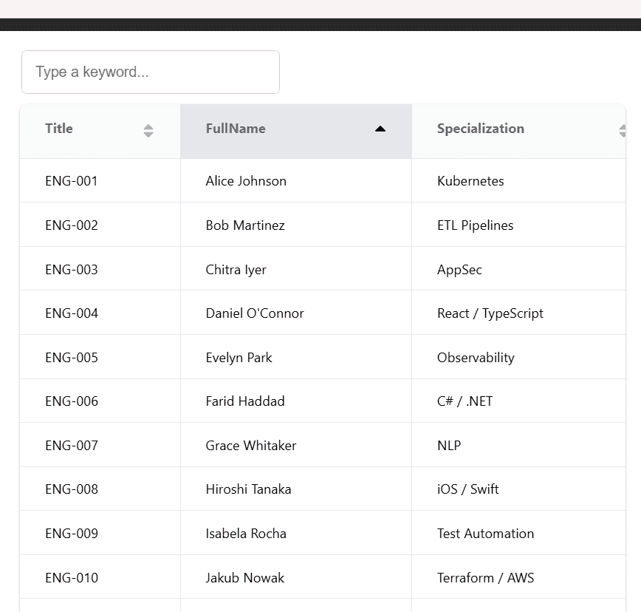Click the Specialization column sort icon
641x612 pixels.
pyautogui.click(x=623, y=131)
